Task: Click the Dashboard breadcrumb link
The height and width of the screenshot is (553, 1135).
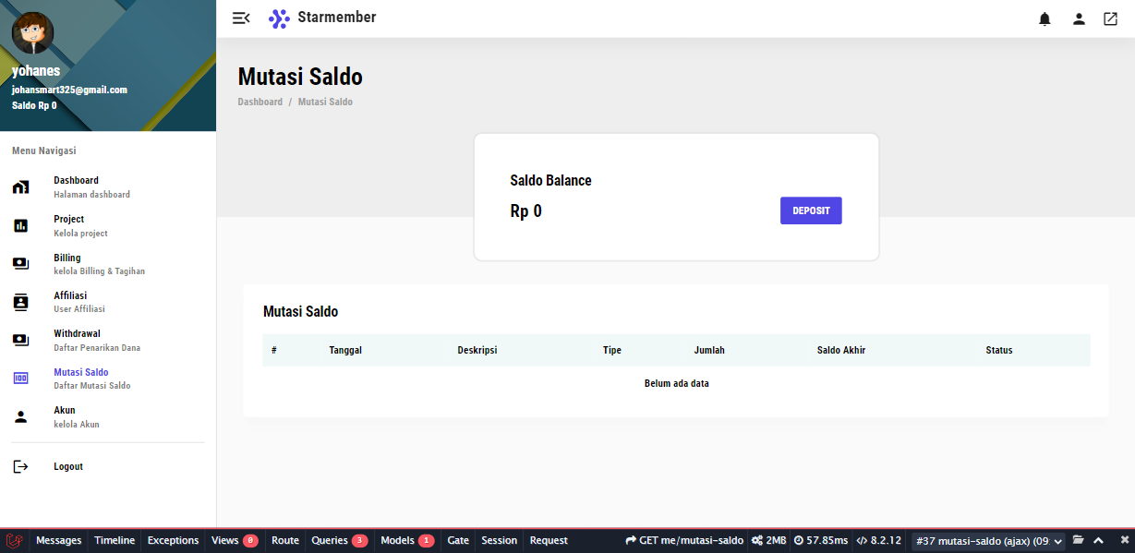Action: [x=260, y=102]
